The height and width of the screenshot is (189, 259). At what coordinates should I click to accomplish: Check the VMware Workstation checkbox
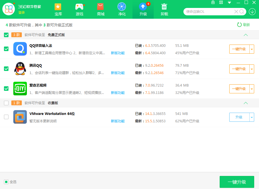[x=6, y=117]
